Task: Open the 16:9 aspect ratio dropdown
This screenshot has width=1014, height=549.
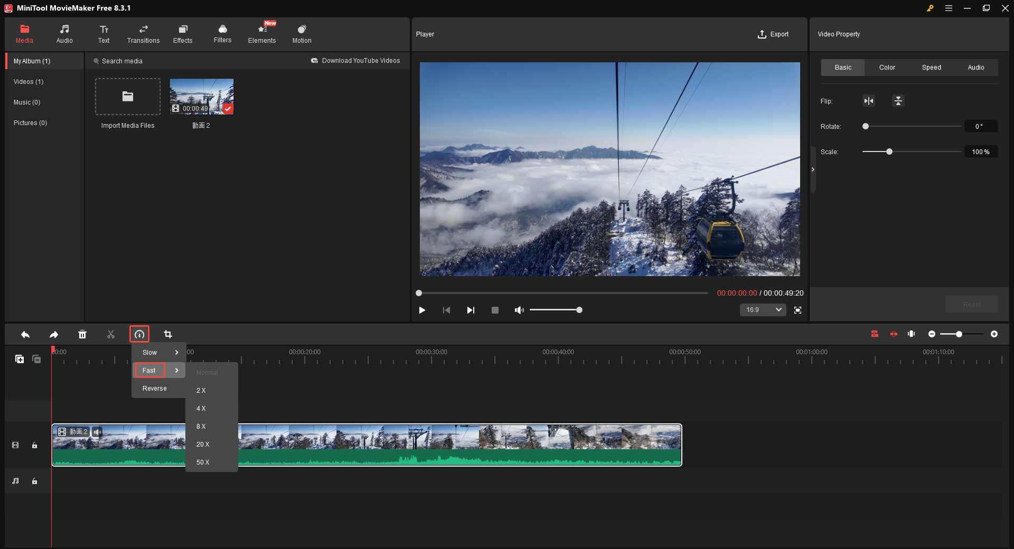Action: coord(763,310)
